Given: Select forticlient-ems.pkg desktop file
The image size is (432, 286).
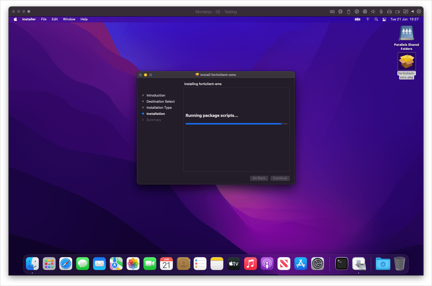Looking at the screenshot, I should tap(407, 66).
